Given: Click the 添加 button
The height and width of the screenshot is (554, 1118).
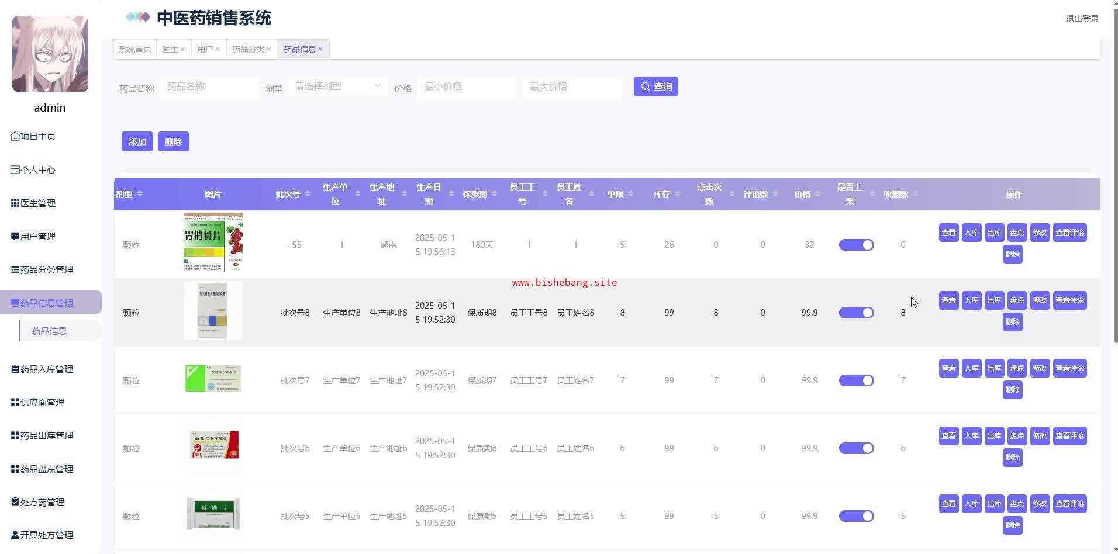Looking at the screenshot, I should (137, 141).
